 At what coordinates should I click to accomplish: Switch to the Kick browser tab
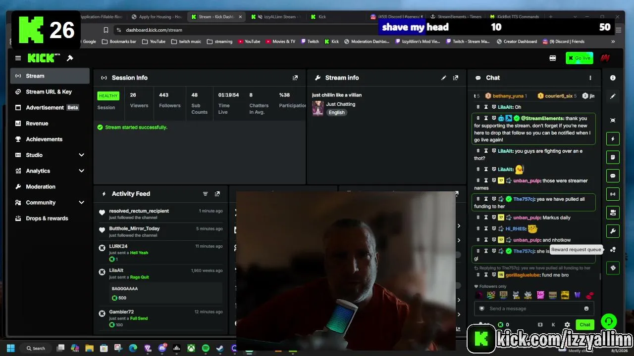336,17
